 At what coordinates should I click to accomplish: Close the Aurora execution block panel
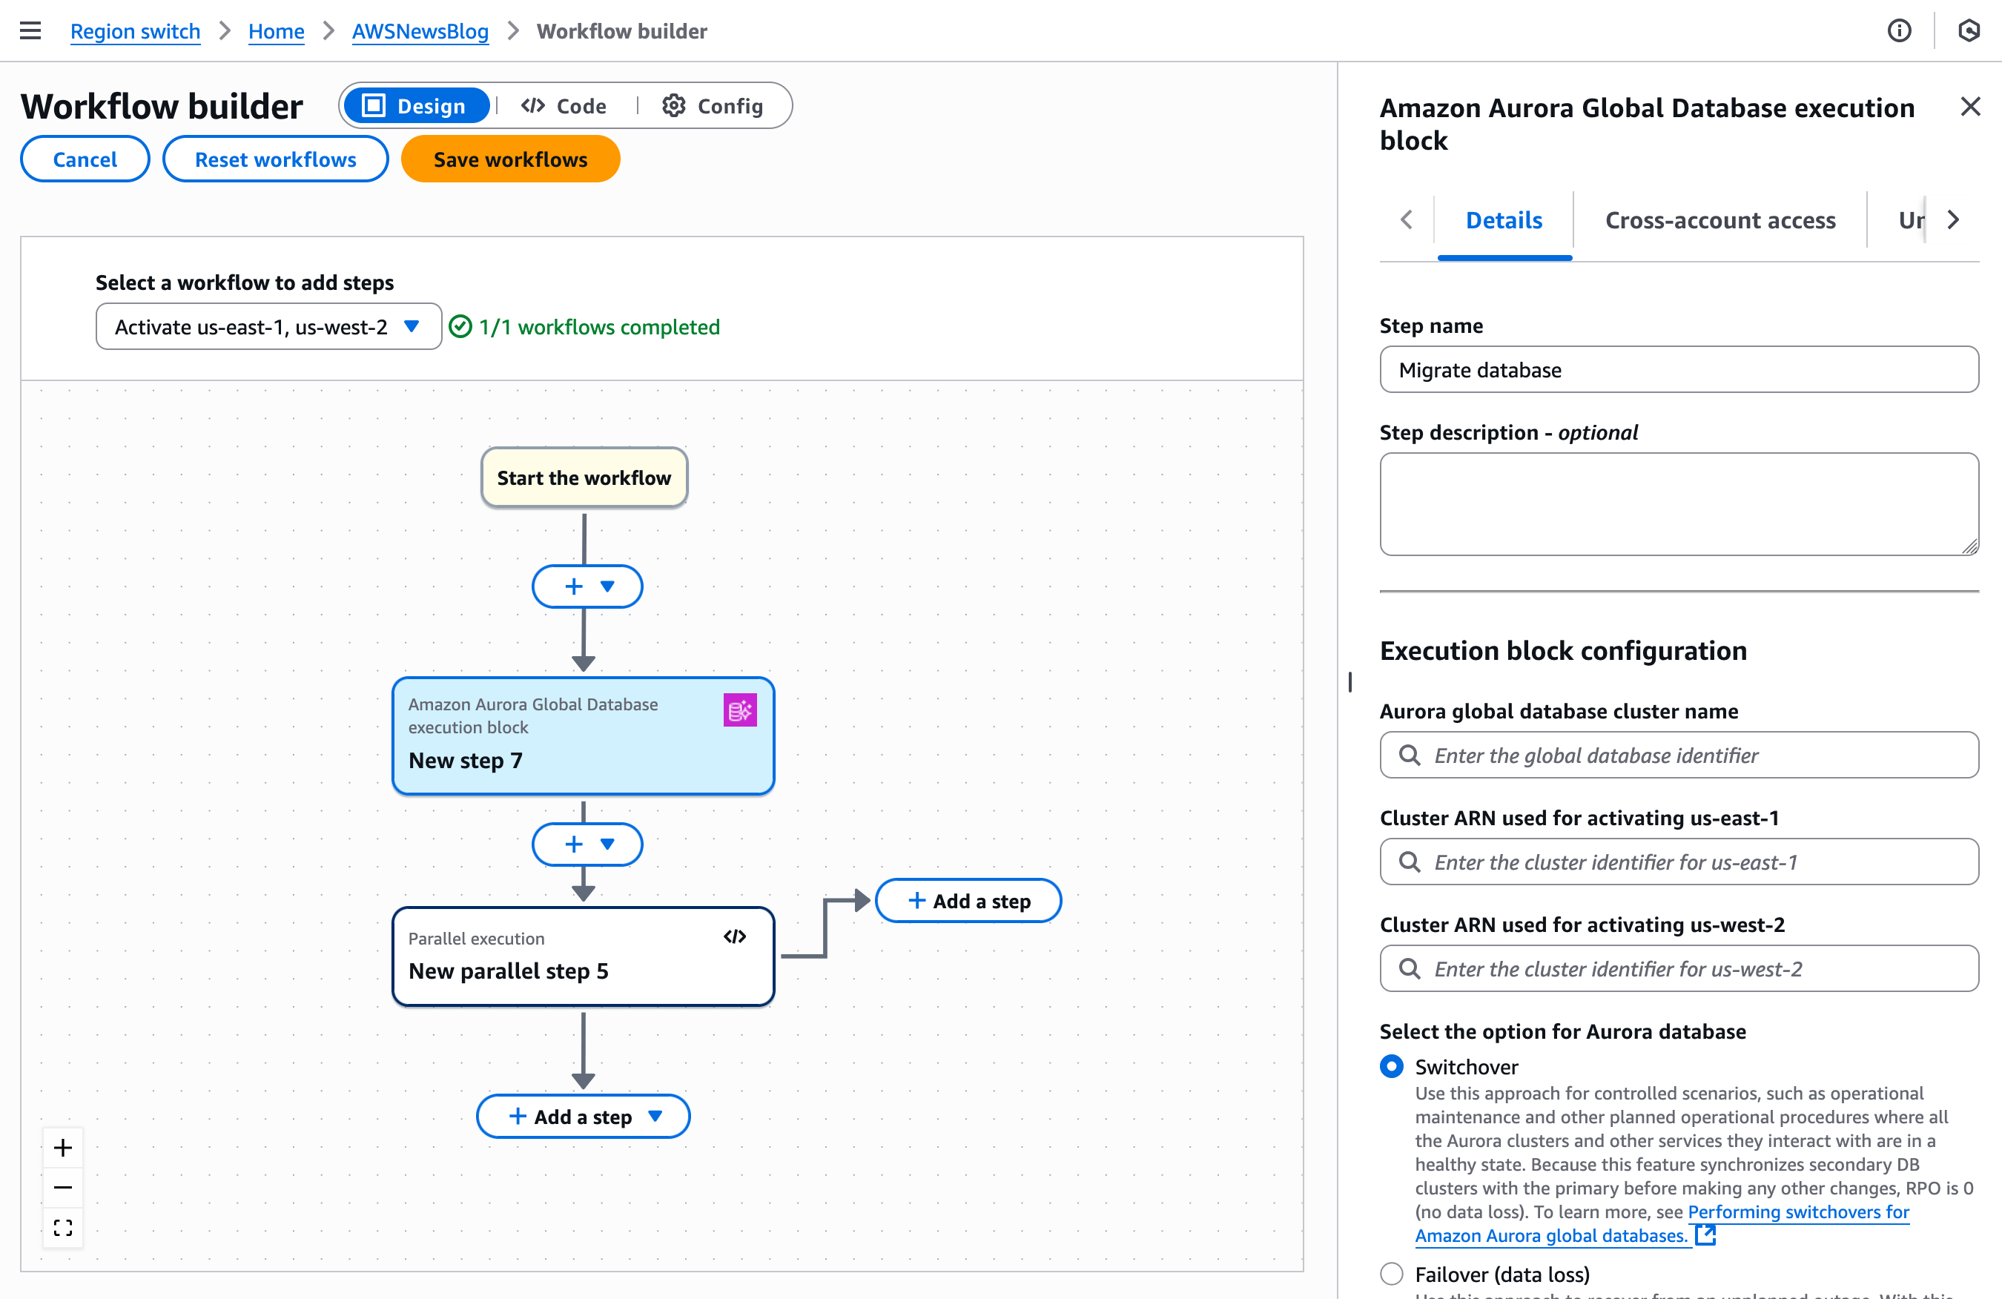[x=1969, y=107]
